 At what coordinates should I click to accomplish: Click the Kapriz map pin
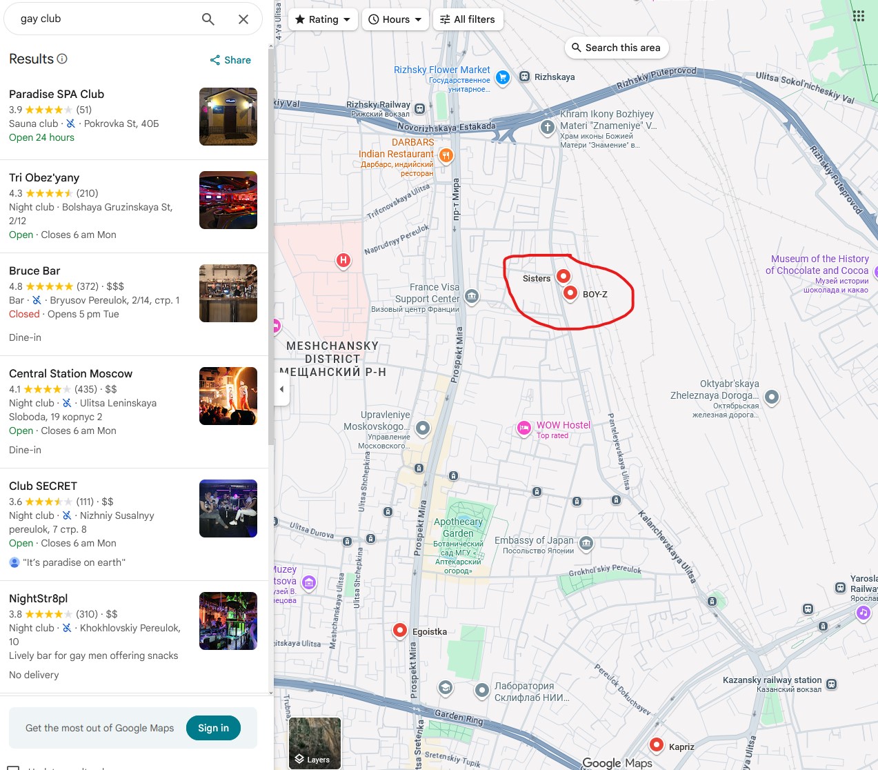point(657,745)
